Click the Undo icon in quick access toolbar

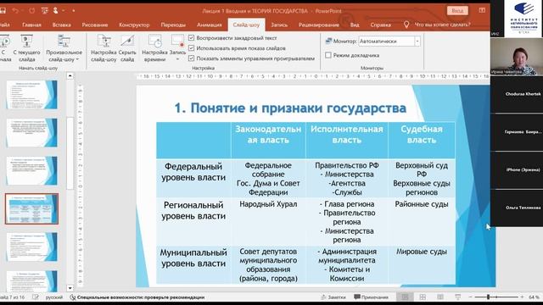[x=15, y=11]
